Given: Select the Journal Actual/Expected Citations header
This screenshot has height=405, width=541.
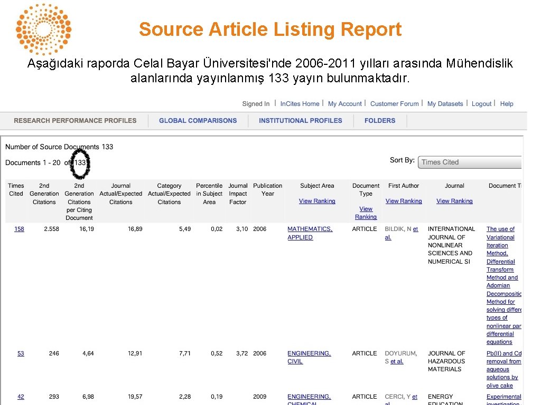Looking at the screenshot, I should (x=121, y=194).
